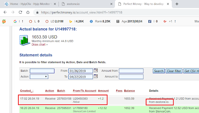Open the From date calendar picker icon
This screenshot has width=199, height=113.
pyautogui.click(x=96, y=70)
